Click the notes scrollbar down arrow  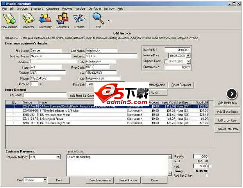tap(170, 174)
